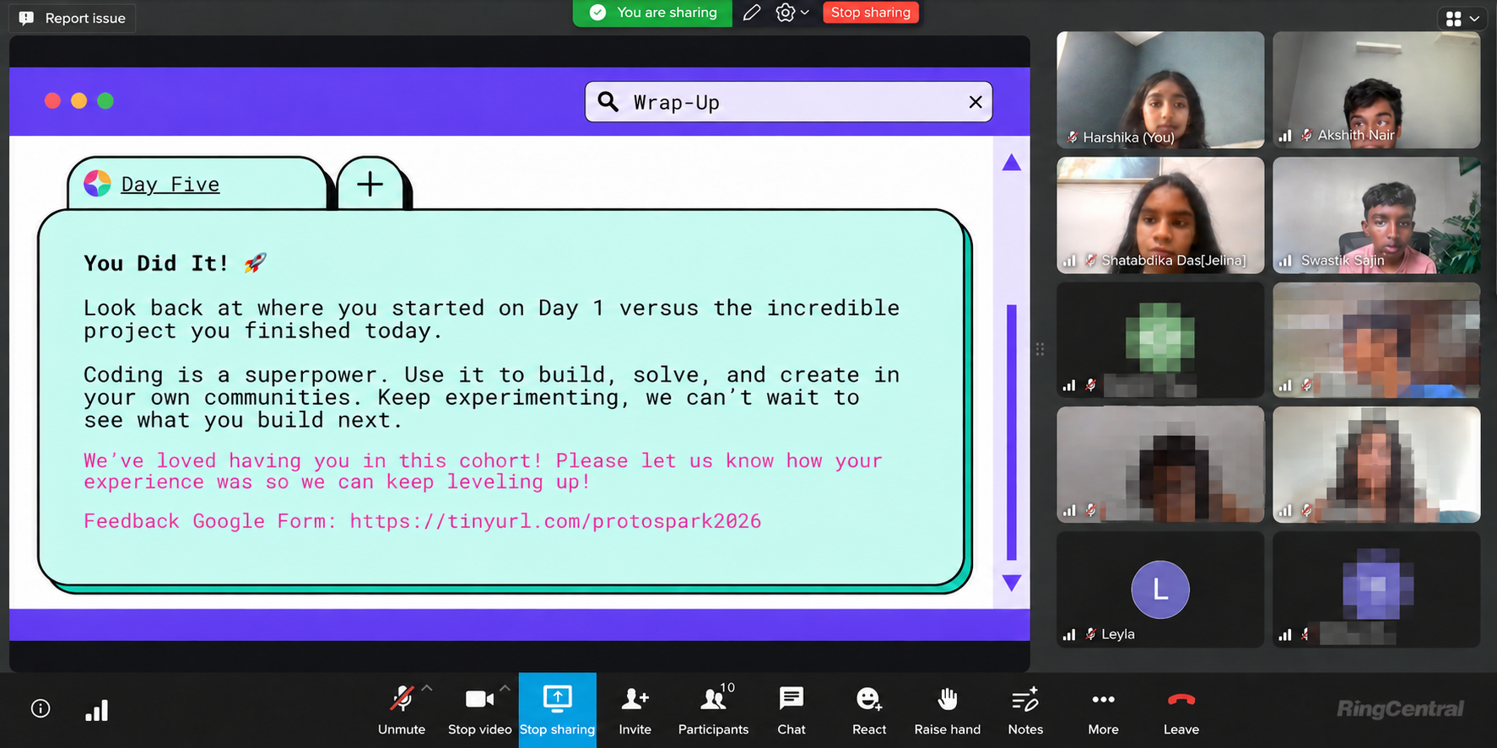Open the tinyurl protospark2026 feedback link

[x=555, y=521]
